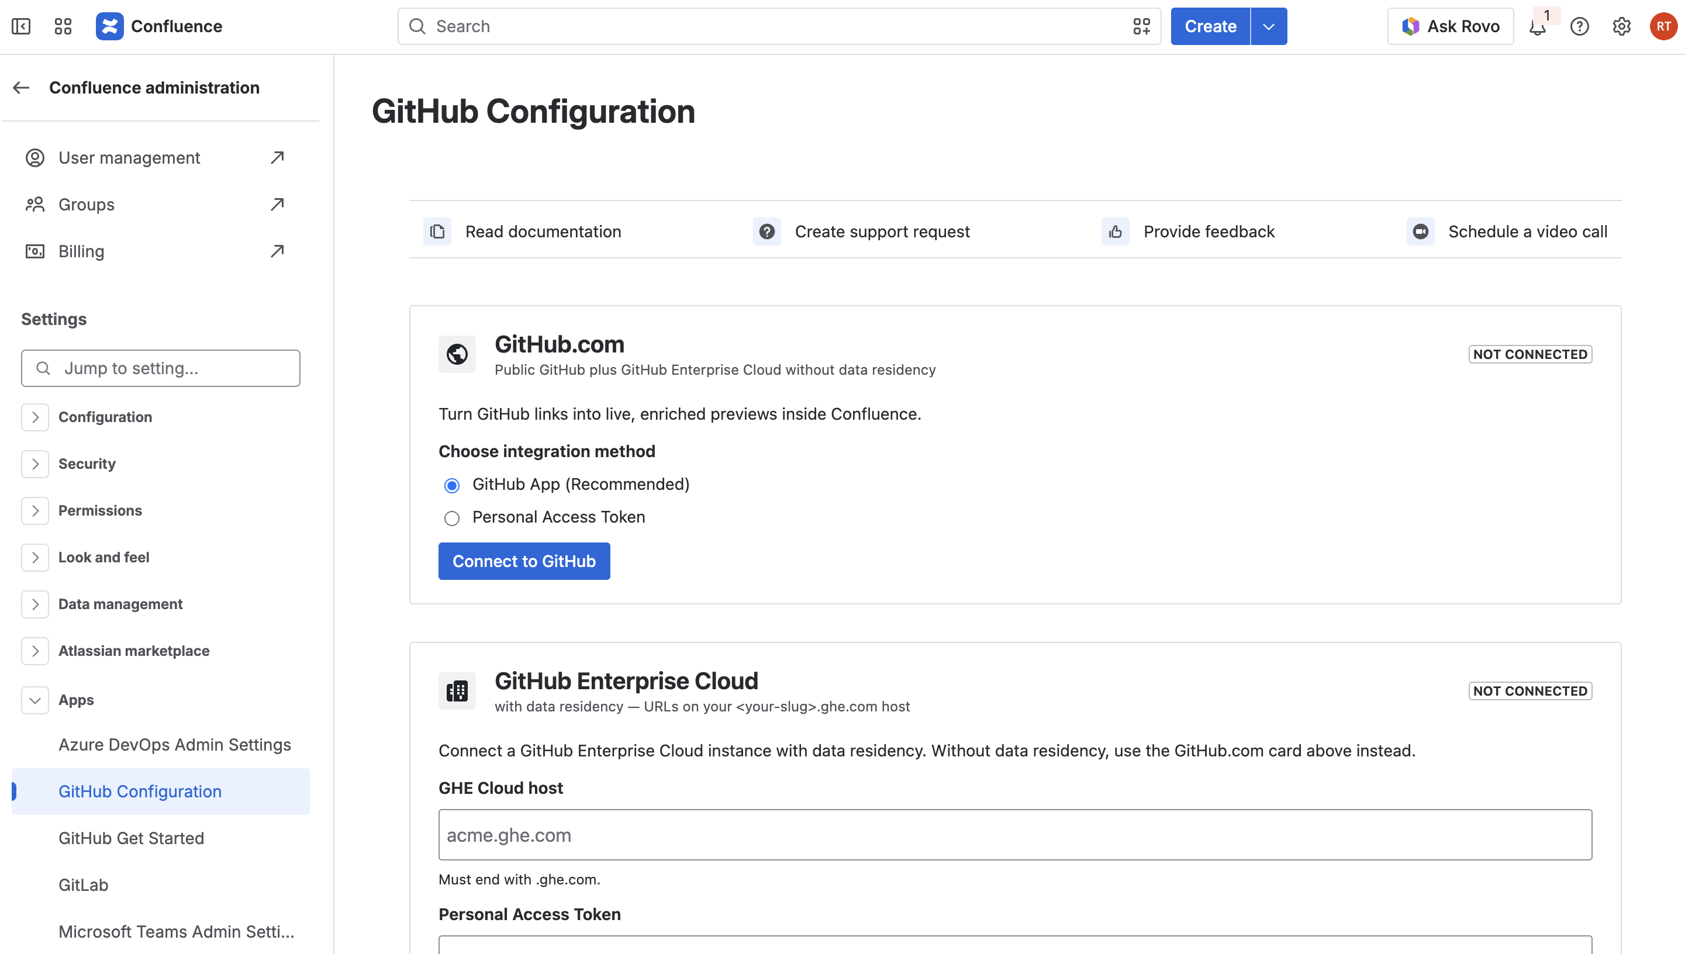Click the Billing label in sidebar
1685x954 pixels.
pos(81,251)
